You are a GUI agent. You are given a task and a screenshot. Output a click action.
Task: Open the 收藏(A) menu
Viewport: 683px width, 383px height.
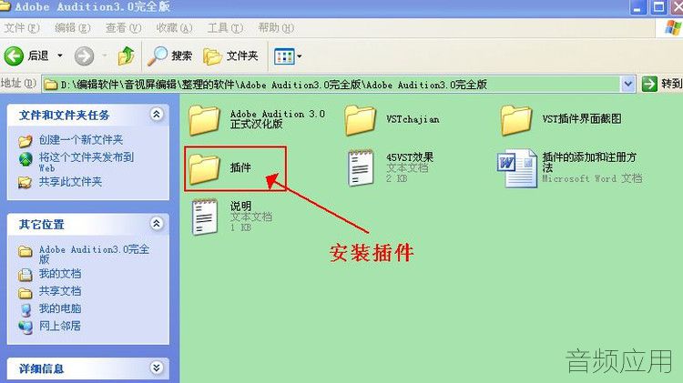[174, 28]
